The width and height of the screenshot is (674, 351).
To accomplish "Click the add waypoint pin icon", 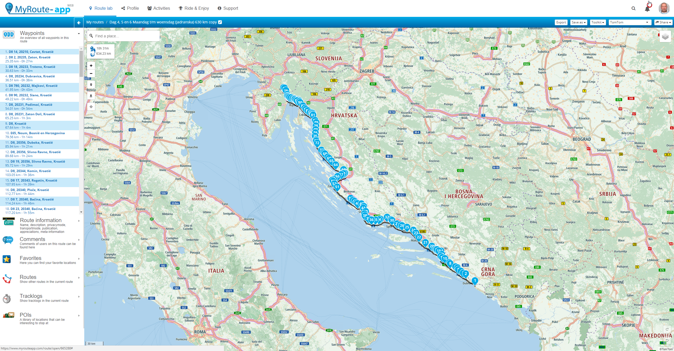I will [x=91, y=85].
